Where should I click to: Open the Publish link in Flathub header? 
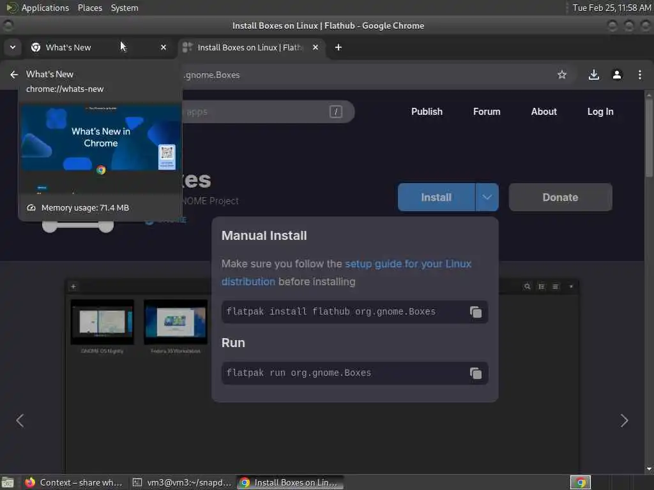[427, 112]
